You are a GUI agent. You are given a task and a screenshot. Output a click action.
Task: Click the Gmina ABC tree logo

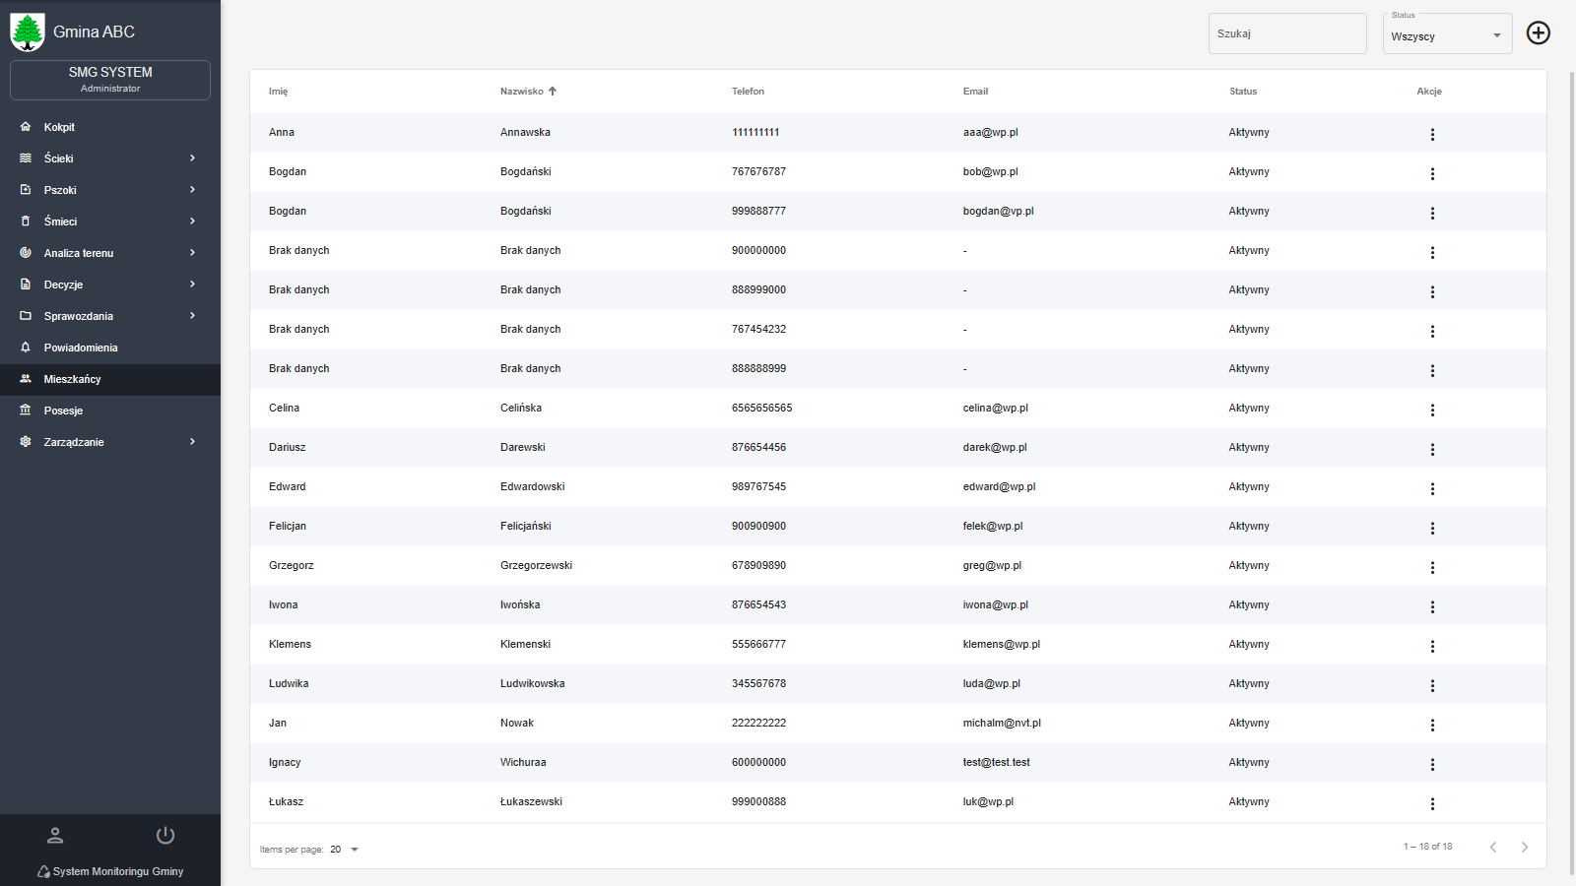pos(28,32)
